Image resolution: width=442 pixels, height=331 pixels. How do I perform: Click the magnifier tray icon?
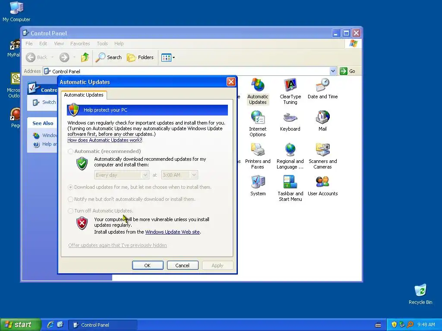click(410, 325)
